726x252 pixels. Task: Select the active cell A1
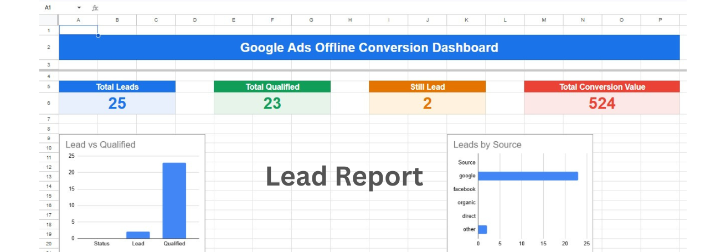coord(78,30)
